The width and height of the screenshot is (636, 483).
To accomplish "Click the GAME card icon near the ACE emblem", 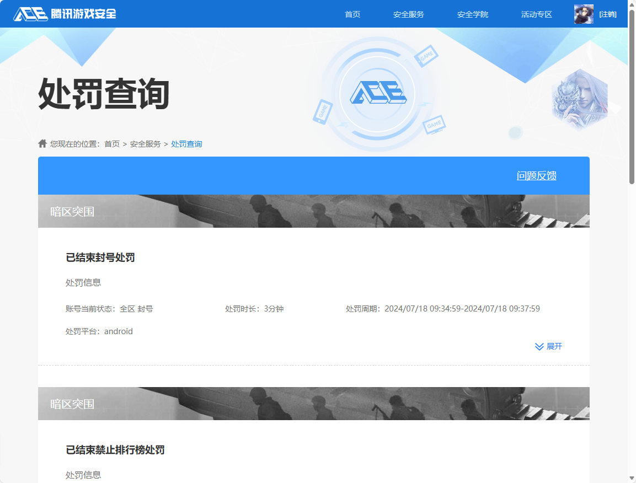I will [x=428, y=56].
